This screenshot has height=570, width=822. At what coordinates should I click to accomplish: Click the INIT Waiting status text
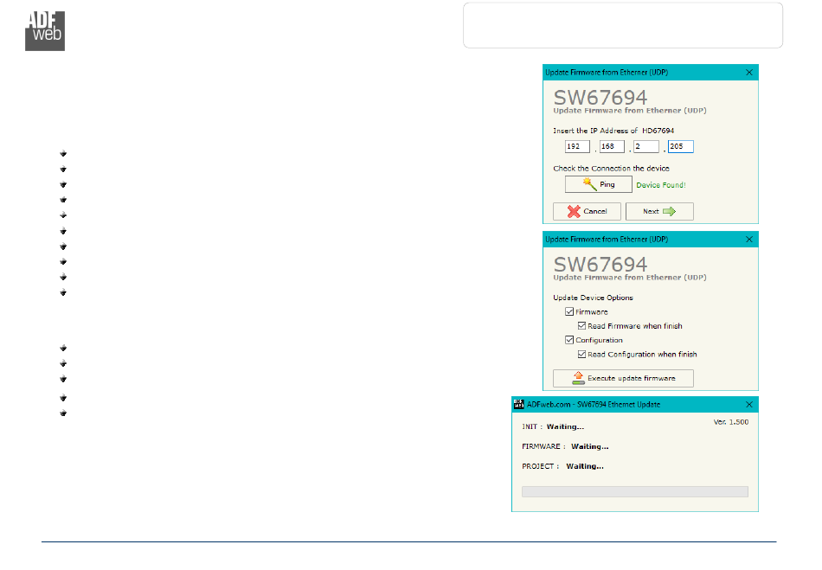[x=553, y=426]
